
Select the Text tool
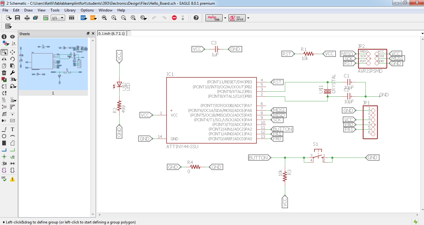(12, 129)
